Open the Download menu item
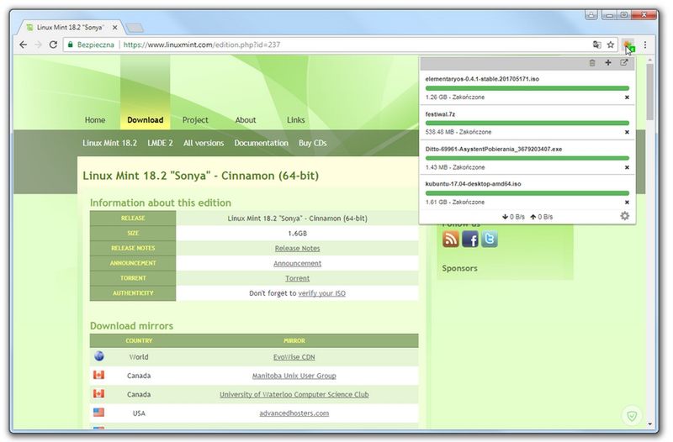The height and width of the screenshot is (442, 673). (x=145, y=120)
